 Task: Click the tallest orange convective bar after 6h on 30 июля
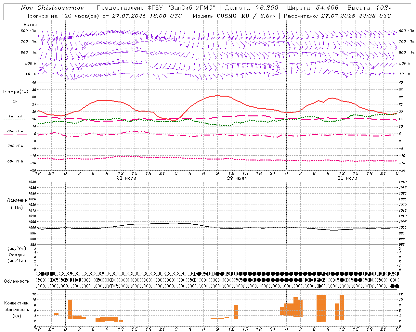(x=321, y=308)
